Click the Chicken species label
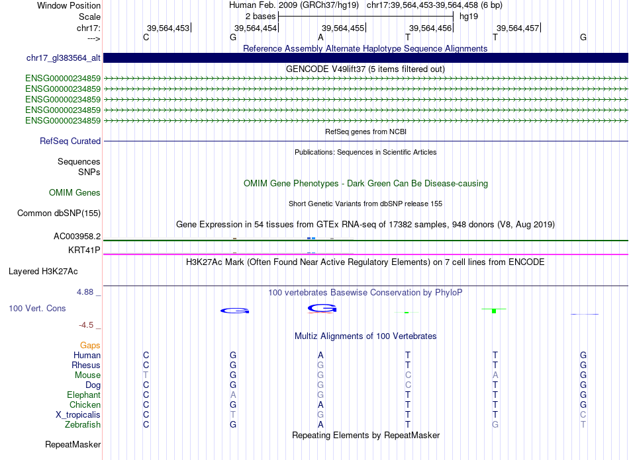Viewport: 629px width, 460px height. 85,404
